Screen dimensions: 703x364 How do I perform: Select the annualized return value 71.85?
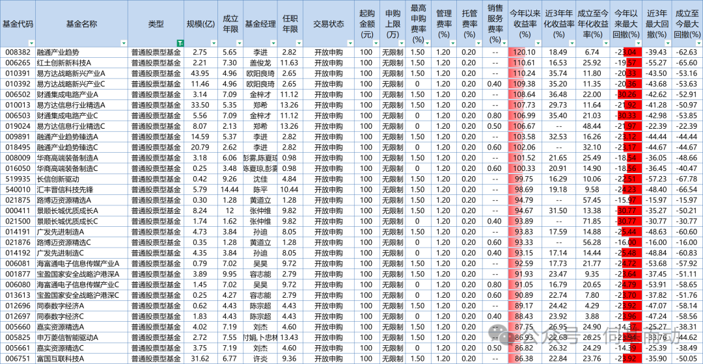(592, 221)
